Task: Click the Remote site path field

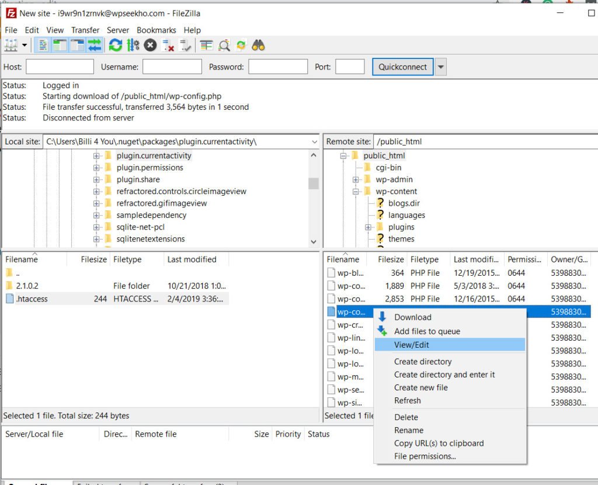Action: (485, 141)
